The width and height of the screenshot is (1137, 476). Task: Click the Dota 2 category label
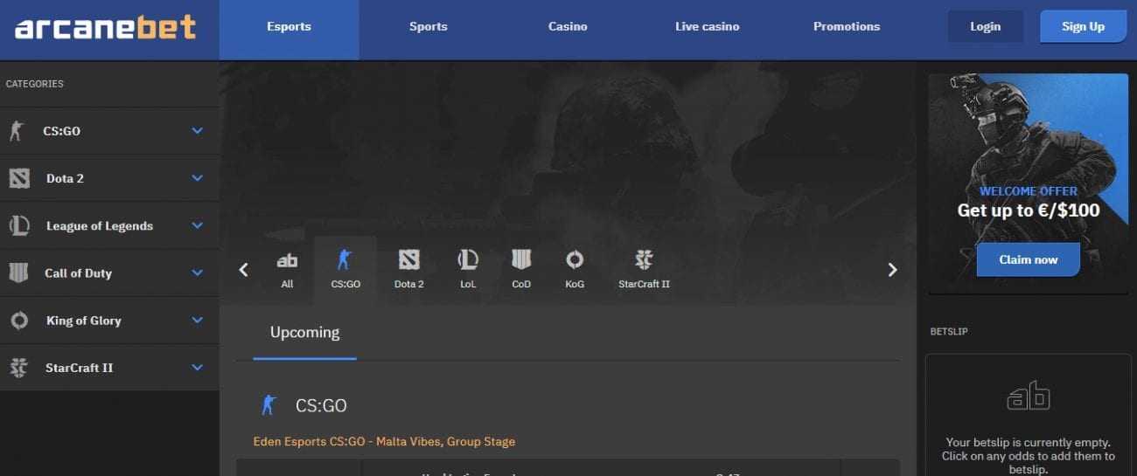(65, 178)
